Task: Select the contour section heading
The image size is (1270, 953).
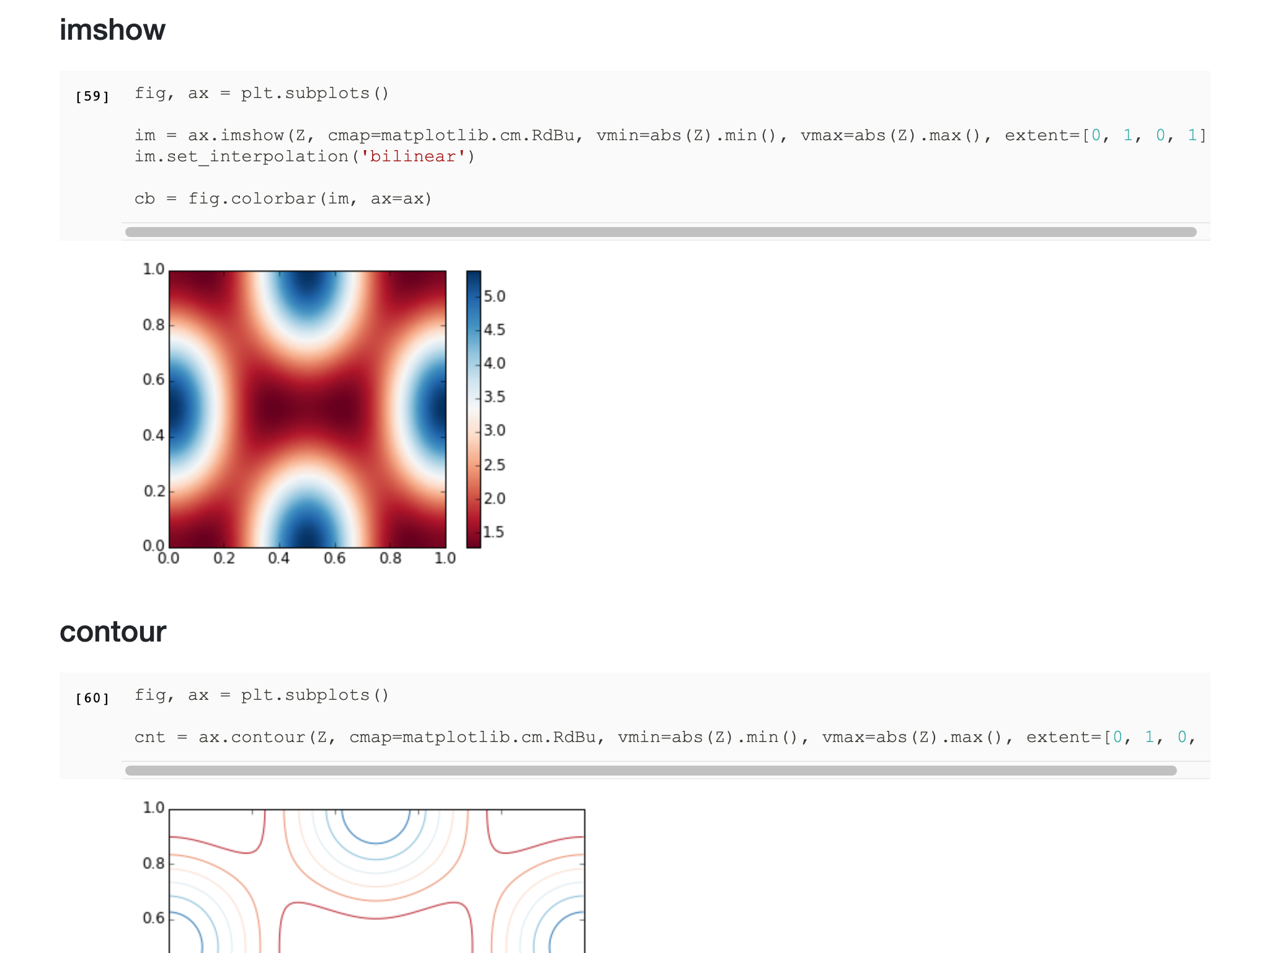Action: coord(113,632)
